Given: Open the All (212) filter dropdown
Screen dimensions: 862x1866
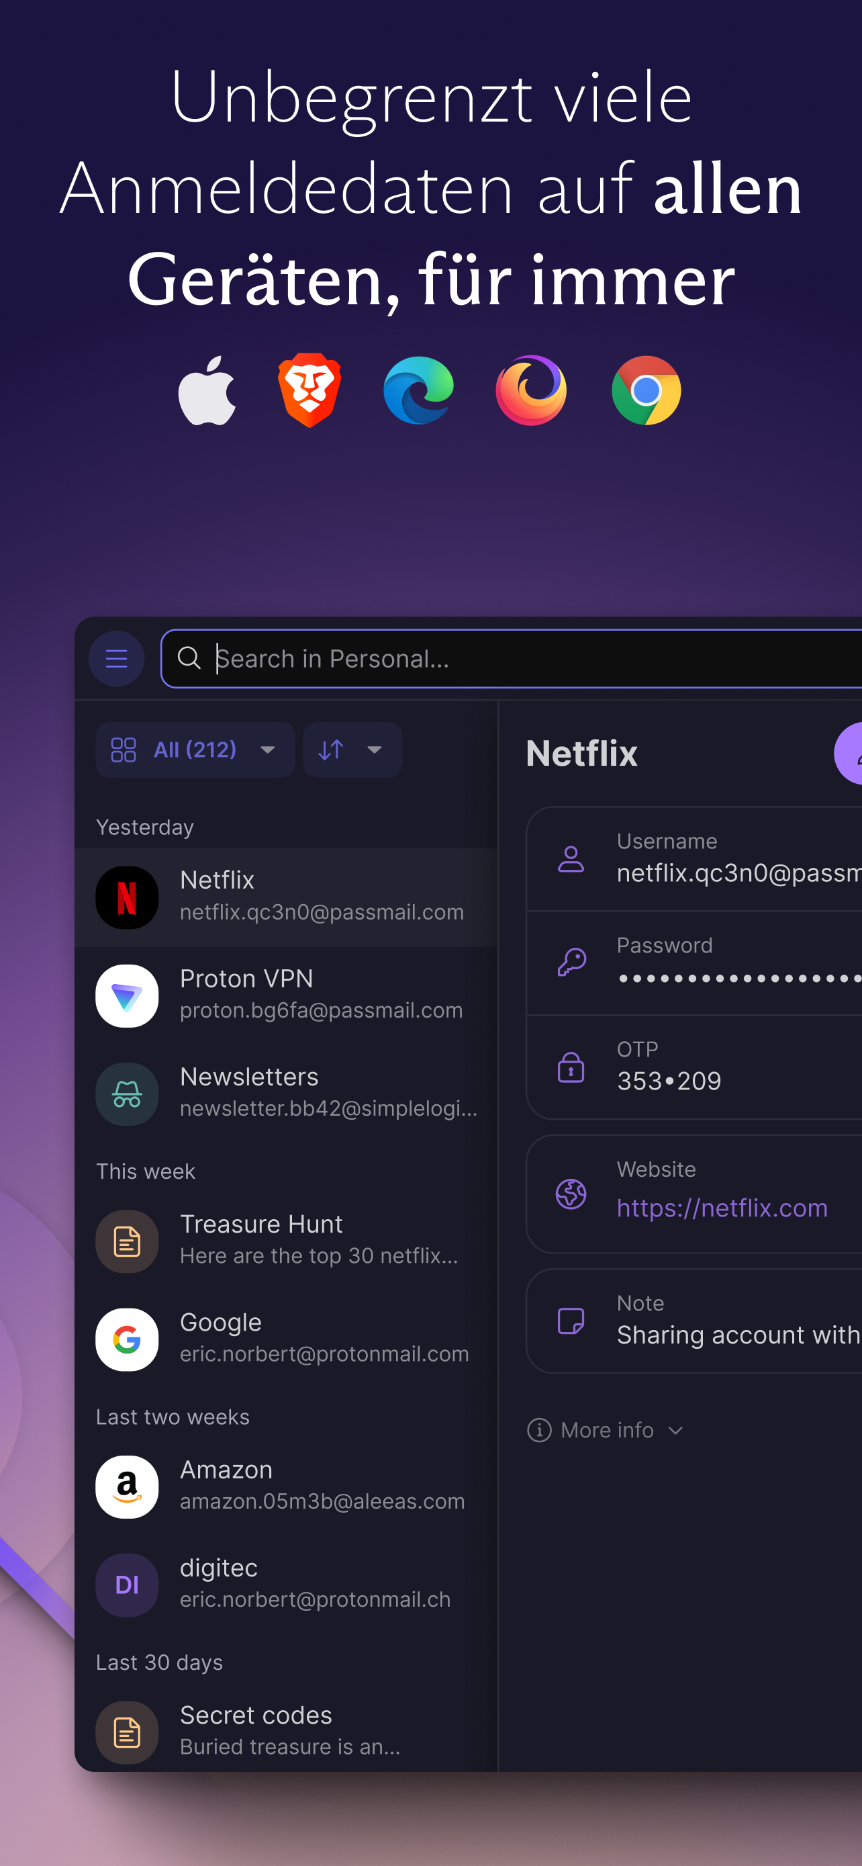Looking at the screenshot, I should click(x=195, y=750).
